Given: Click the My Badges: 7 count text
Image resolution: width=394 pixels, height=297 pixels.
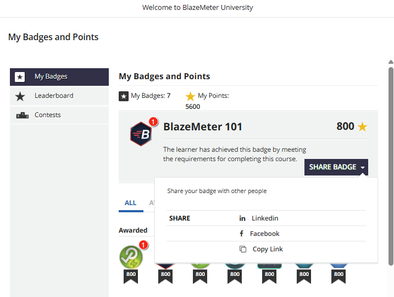Looking at the screenshot, I should coord(151,96).
